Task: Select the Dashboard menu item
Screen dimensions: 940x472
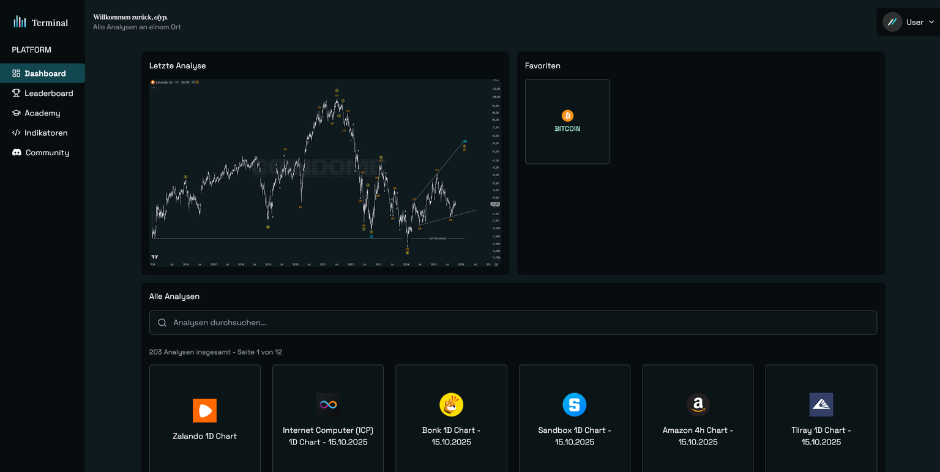Action: [x=45, y=73]
